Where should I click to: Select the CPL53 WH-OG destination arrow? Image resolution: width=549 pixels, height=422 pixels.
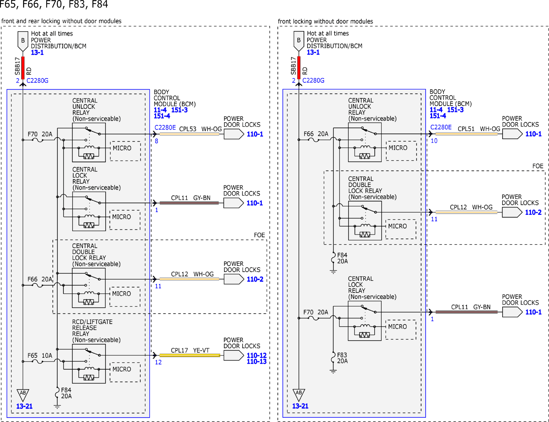[234, 134]
